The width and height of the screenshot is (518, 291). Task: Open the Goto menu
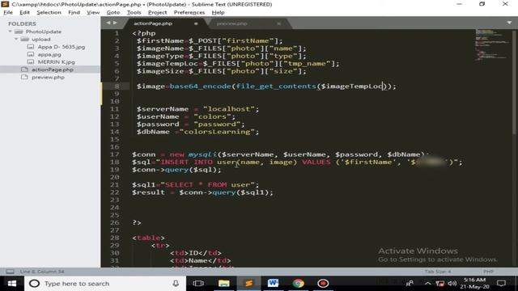[x=113, y=12]
